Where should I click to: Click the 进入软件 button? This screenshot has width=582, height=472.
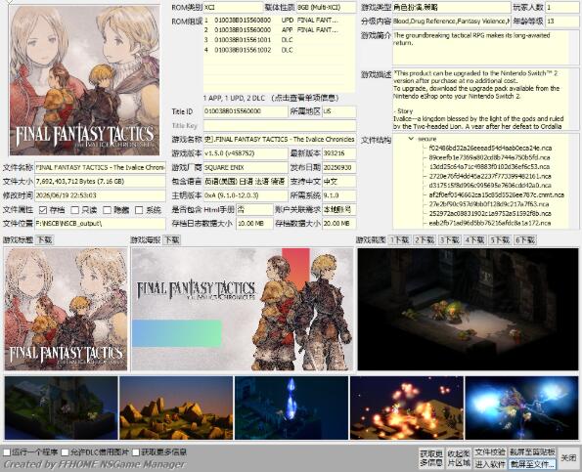tap(490, 464)
